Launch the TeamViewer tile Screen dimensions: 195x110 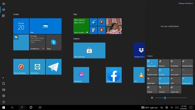pyautogui.click(x=37, y=67)
